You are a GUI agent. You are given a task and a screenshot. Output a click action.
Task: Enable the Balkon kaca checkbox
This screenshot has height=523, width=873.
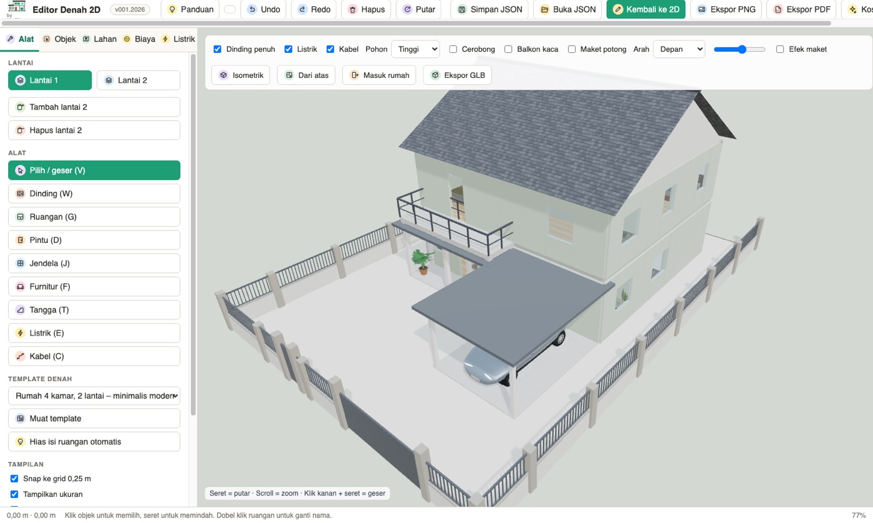tap(509, 49)
